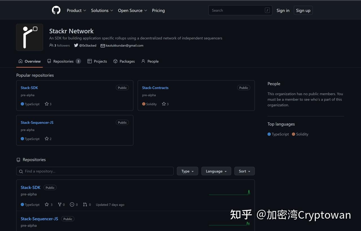The height and width of the screenshot is (231, 361).
Task: Open Stack-SDK link in the repositories list
Action: click(30, 187)
